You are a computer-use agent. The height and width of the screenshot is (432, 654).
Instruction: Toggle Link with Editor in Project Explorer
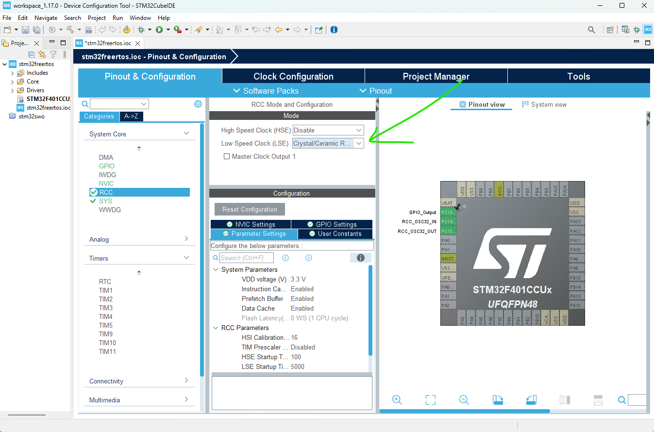[x=42, y=54]
